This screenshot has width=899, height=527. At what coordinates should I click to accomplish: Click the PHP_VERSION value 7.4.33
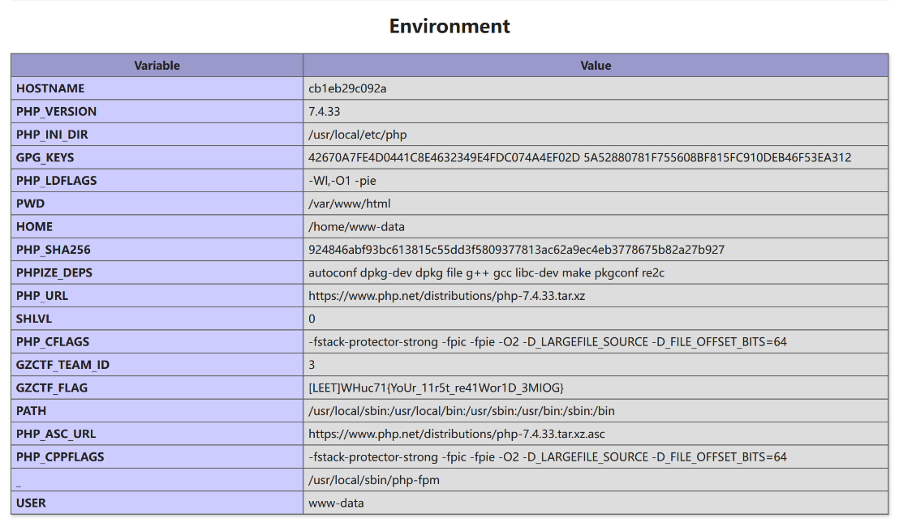click(x=324, y=112)
